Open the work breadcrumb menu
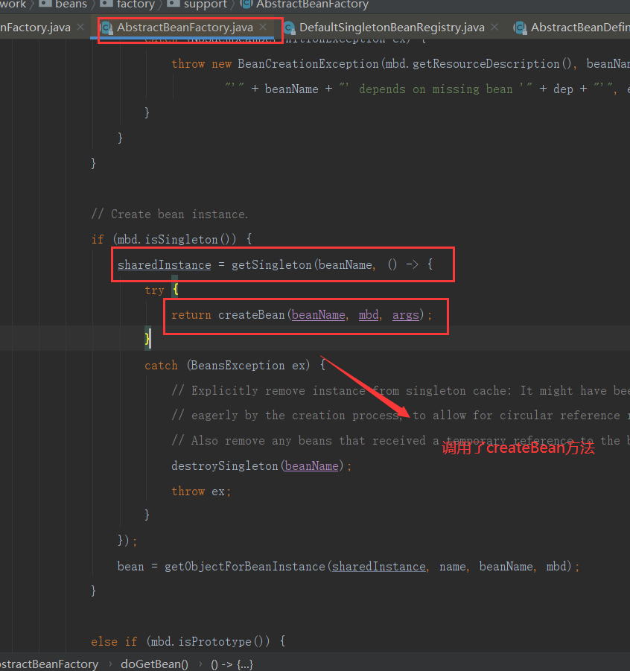 click(13, 5)
